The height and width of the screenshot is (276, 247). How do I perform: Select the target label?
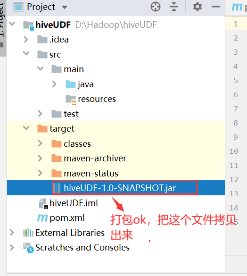[x=62, y=129]
